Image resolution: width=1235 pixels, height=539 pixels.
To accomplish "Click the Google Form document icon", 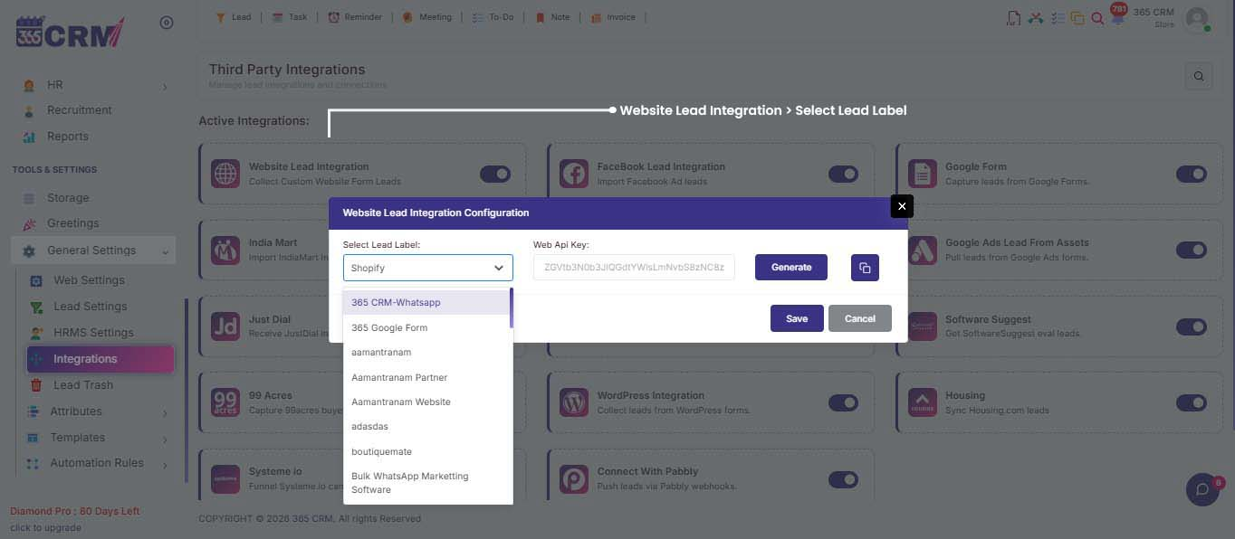I will tap(923, 174).
